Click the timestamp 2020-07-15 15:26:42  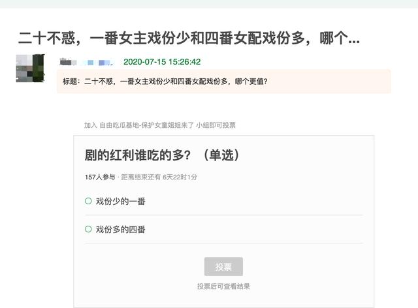(x=162, y=62)
